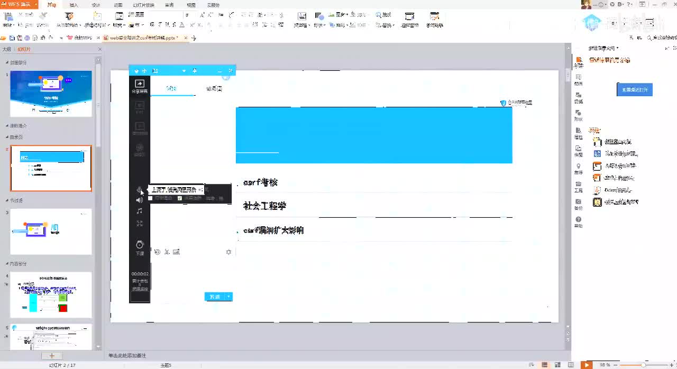Click the save icon in quick access bar
This screenshot has height=369, width=677.
click(x=12, y=38)
